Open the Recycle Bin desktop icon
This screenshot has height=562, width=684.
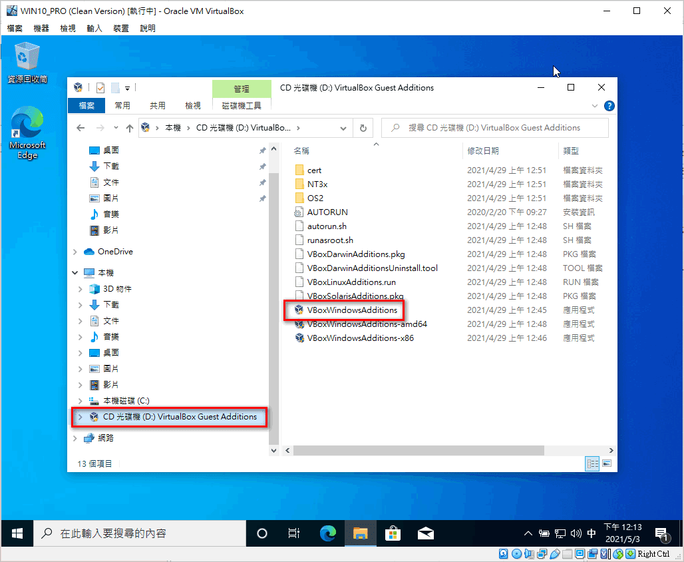pyautogui.click(x=27, y=62)
